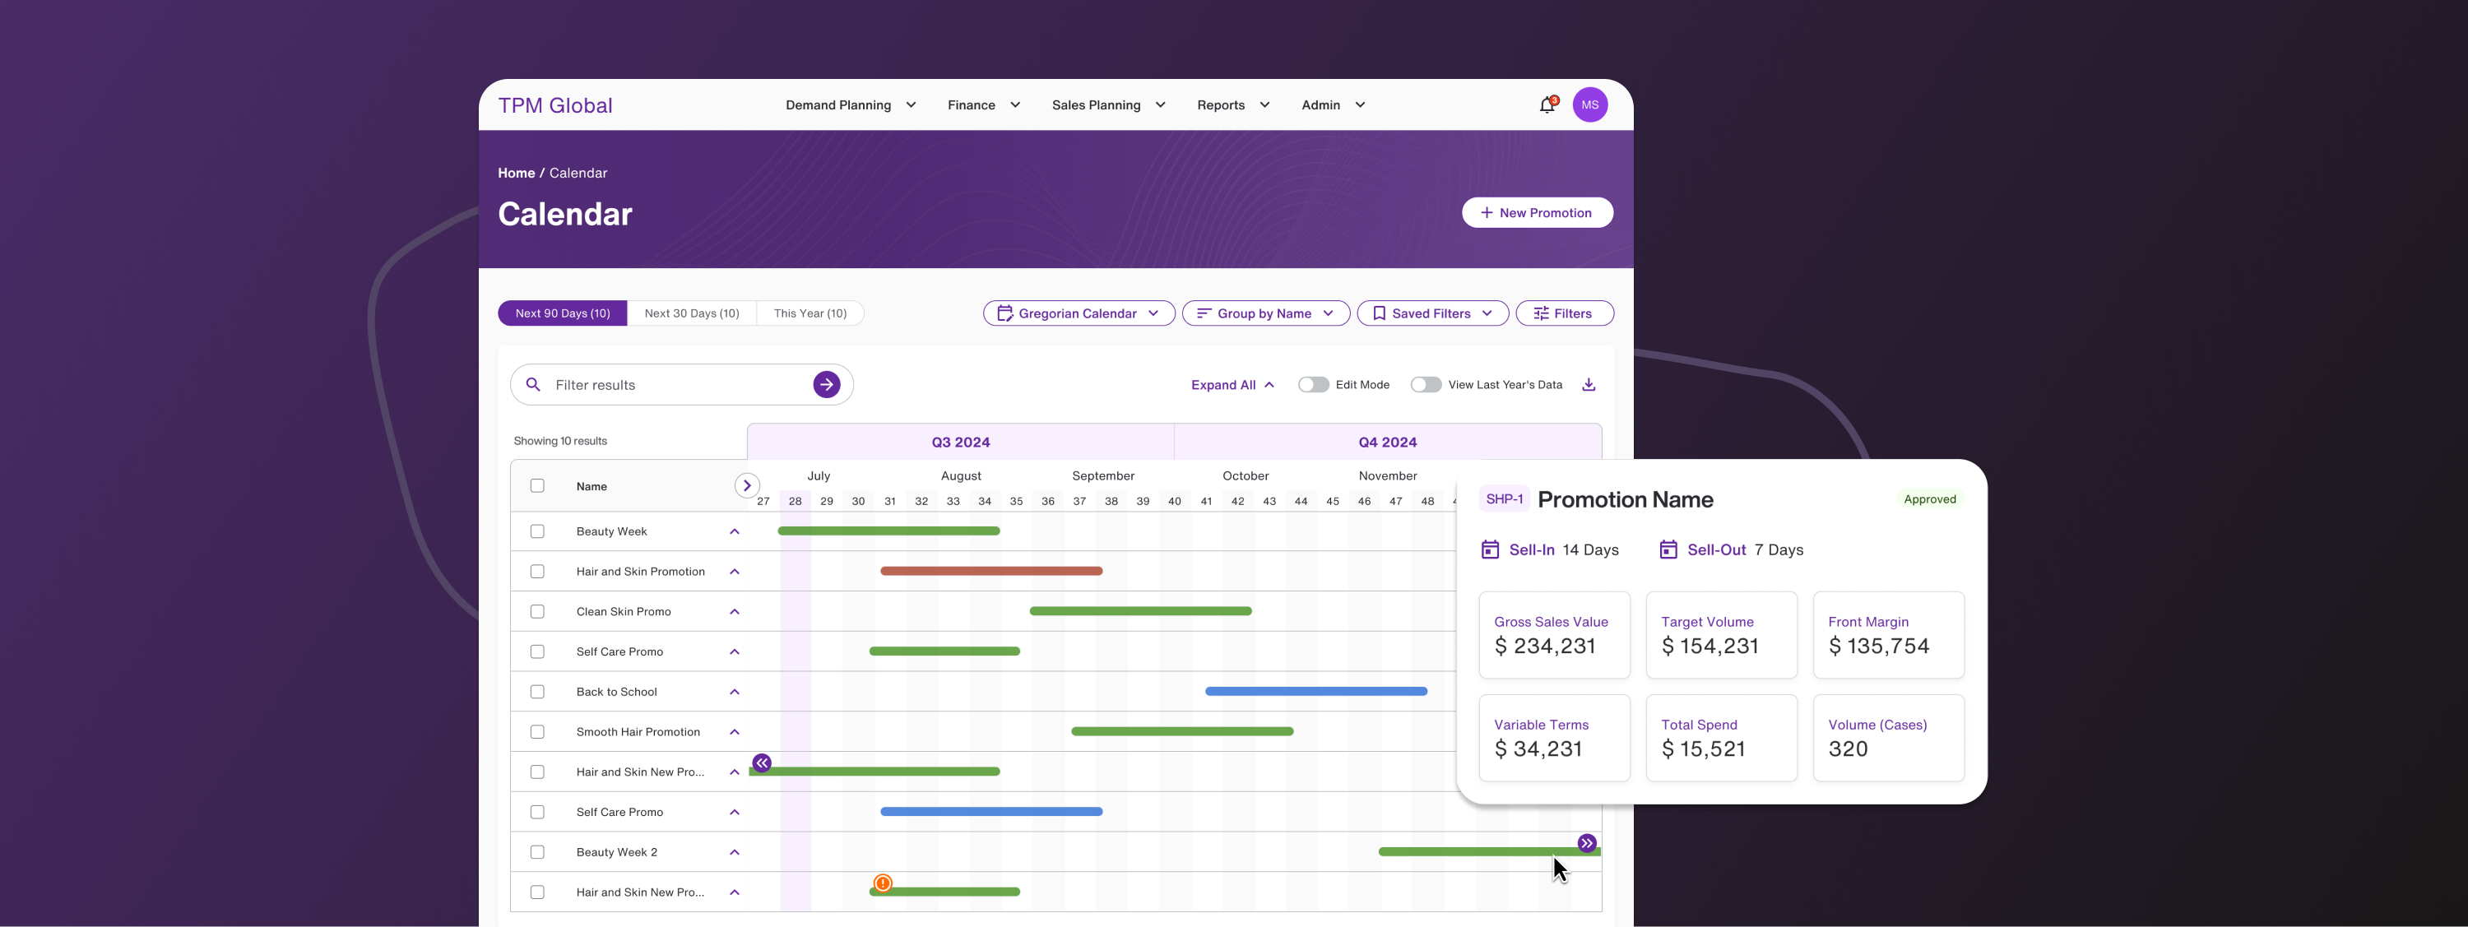Screen dimensions: 2468x927
Task: Select This Year (10) tab
Action: tap(810, 313)
